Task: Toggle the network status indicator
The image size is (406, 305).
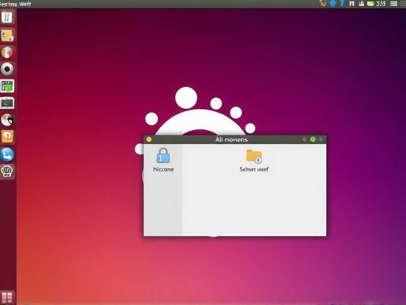Action: tap(361, 4)
